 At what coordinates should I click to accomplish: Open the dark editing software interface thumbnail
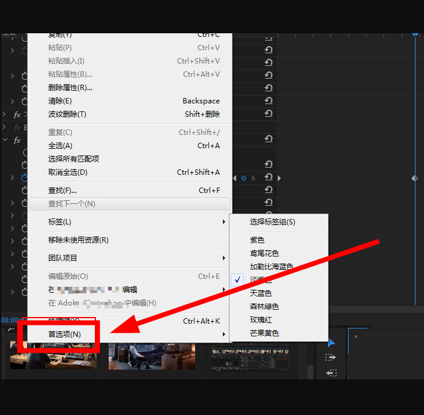click(250, 358)
